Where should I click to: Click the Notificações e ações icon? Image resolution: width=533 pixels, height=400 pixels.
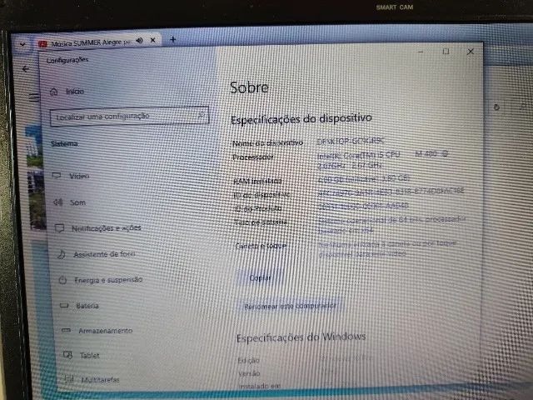tap(59, 228)
